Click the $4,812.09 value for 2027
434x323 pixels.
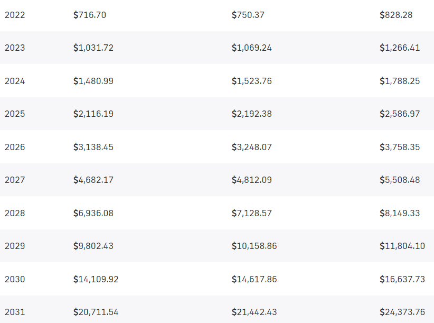(x=252, y=180)
